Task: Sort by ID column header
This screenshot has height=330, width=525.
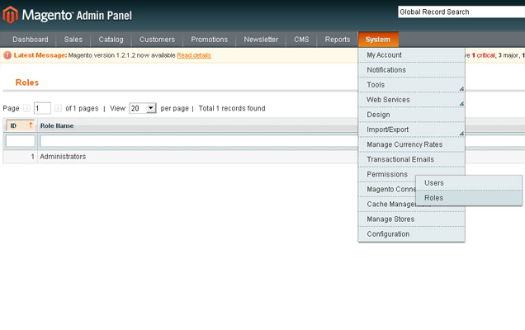Action: pyautogui.click(x=20, y=125)
